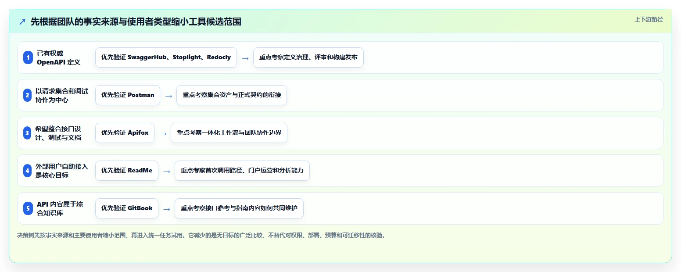The width and height of the screenshot is (681, 272).
Task: Click the label 已有权威 OpenAPI 定义
Action: tap(58, 57)
